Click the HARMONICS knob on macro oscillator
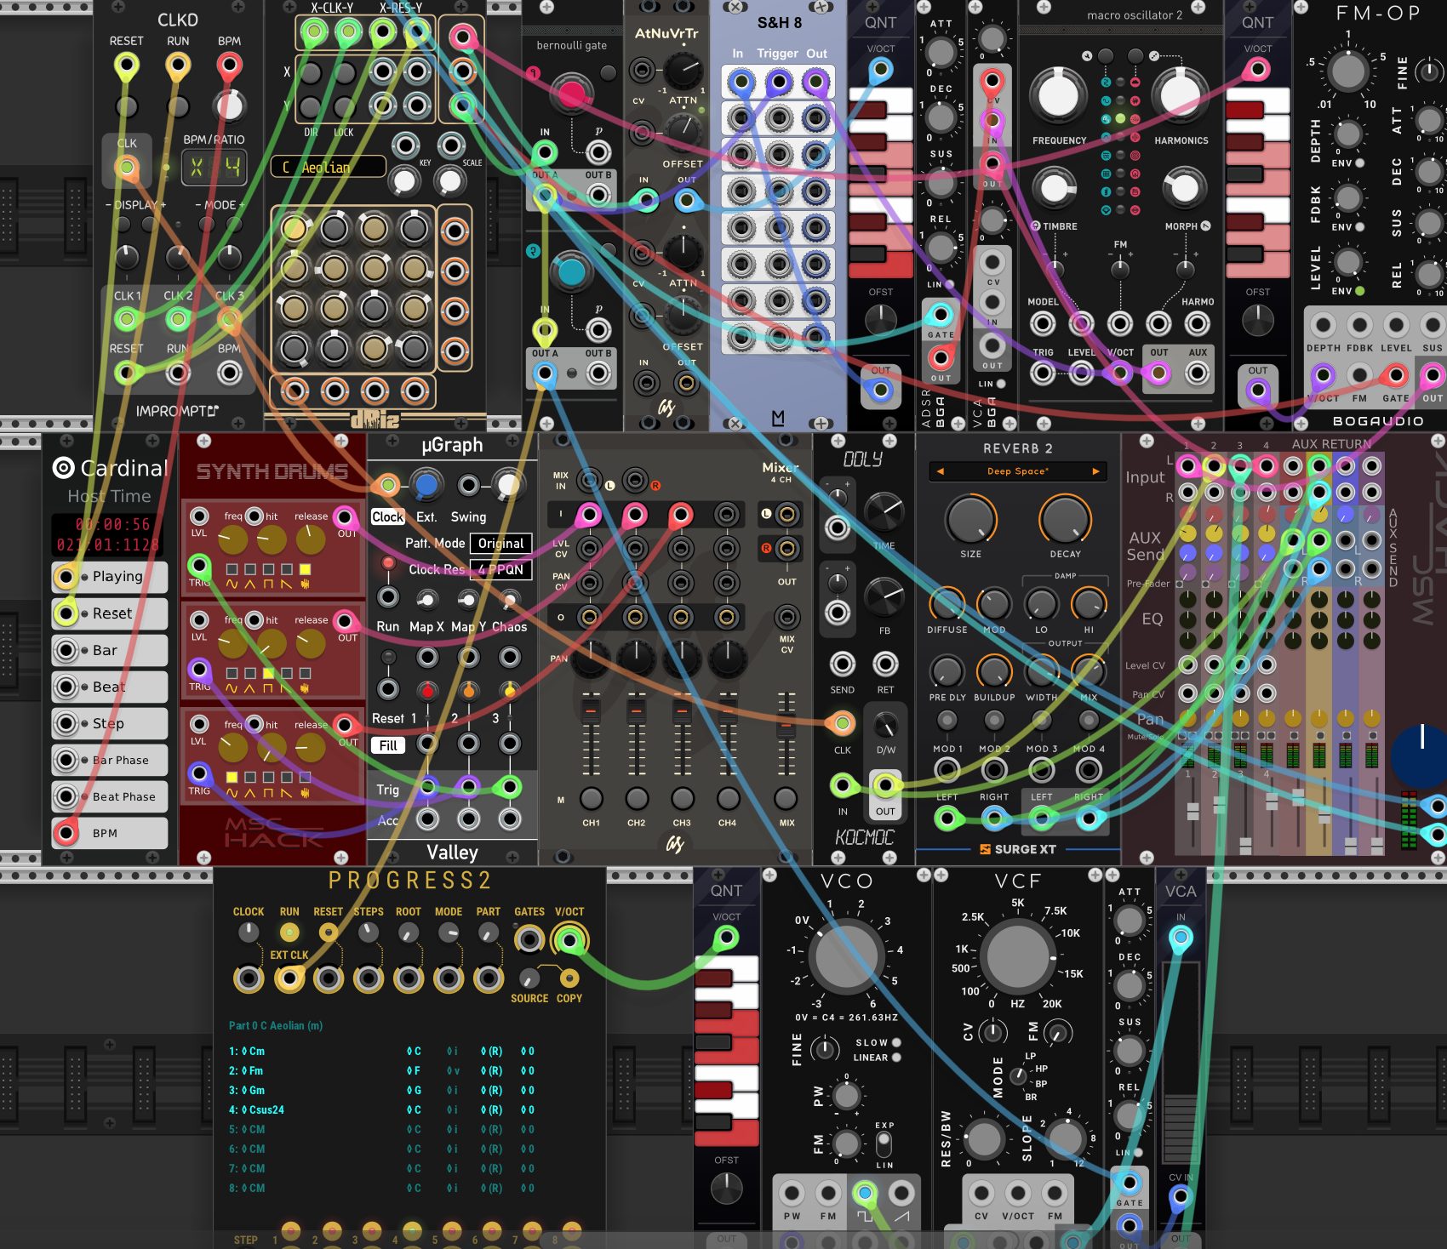The image size is (1447, 1249). (1181, 94)
